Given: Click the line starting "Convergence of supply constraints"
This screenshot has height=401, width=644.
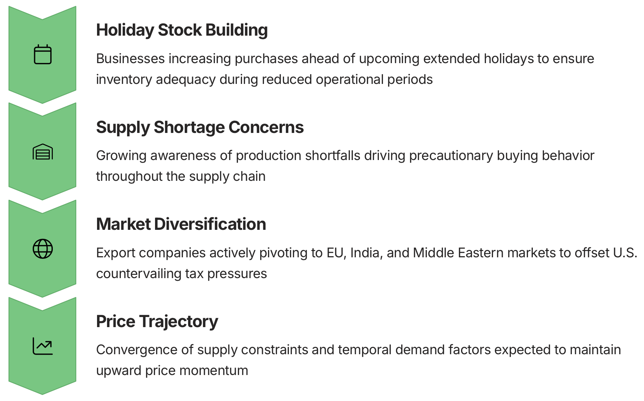Looking at the screenshot, I should click(x=358, y=350).
